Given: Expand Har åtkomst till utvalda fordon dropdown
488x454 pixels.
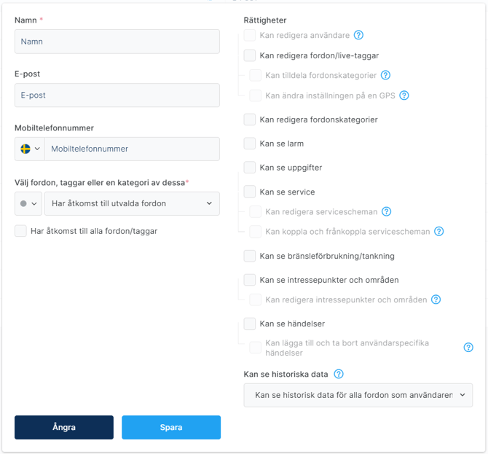Looking at the screenshot, I should pos(132,203).
